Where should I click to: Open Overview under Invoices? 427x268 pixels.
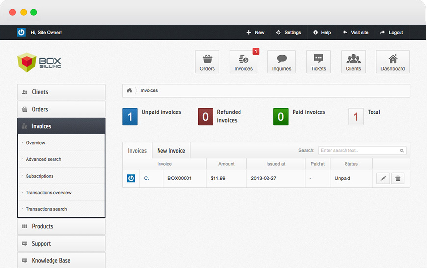[61, 143]
